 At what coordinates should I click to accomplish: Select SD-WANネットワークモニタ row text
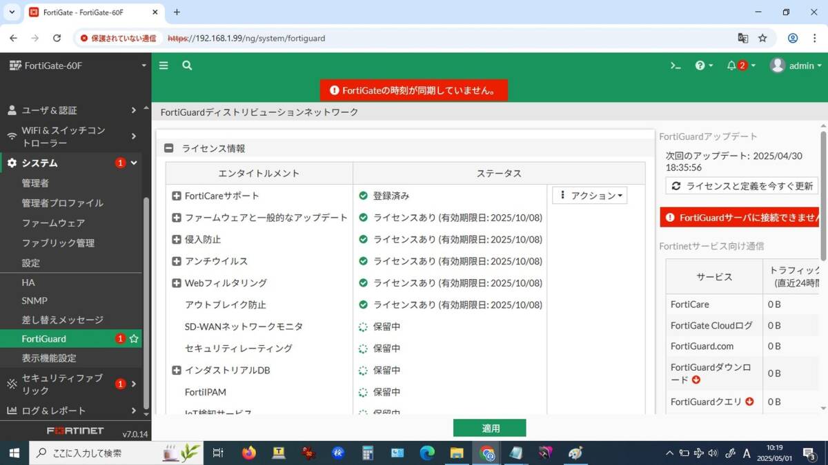pyautogui.click(x=244, y=327)
